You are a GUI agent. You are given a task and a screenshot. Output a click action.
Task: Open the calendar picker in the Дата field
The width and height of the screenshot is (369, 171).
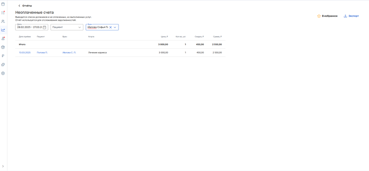coord(44,27)
